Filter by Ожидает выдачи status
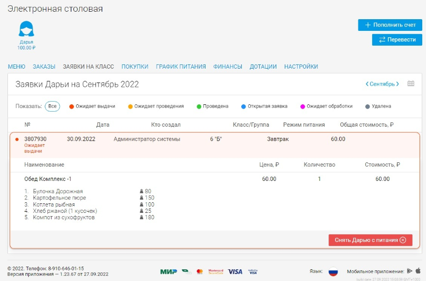426x281 pixels. (92, 106)
